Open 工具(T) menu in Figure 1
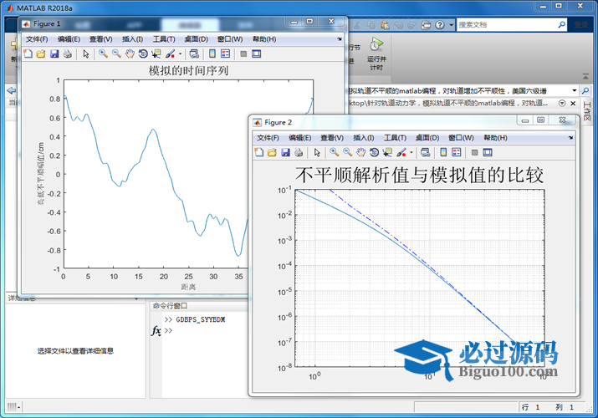The height and width of the screenshot is (418, 598). pos(164,39)
